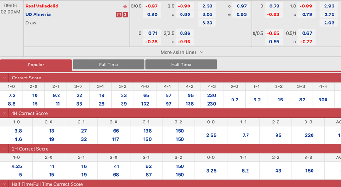Choose 1H Correct Score 0-3 at 117
The height and width of the screenshot is (187, 341).
tap(116, 139)
